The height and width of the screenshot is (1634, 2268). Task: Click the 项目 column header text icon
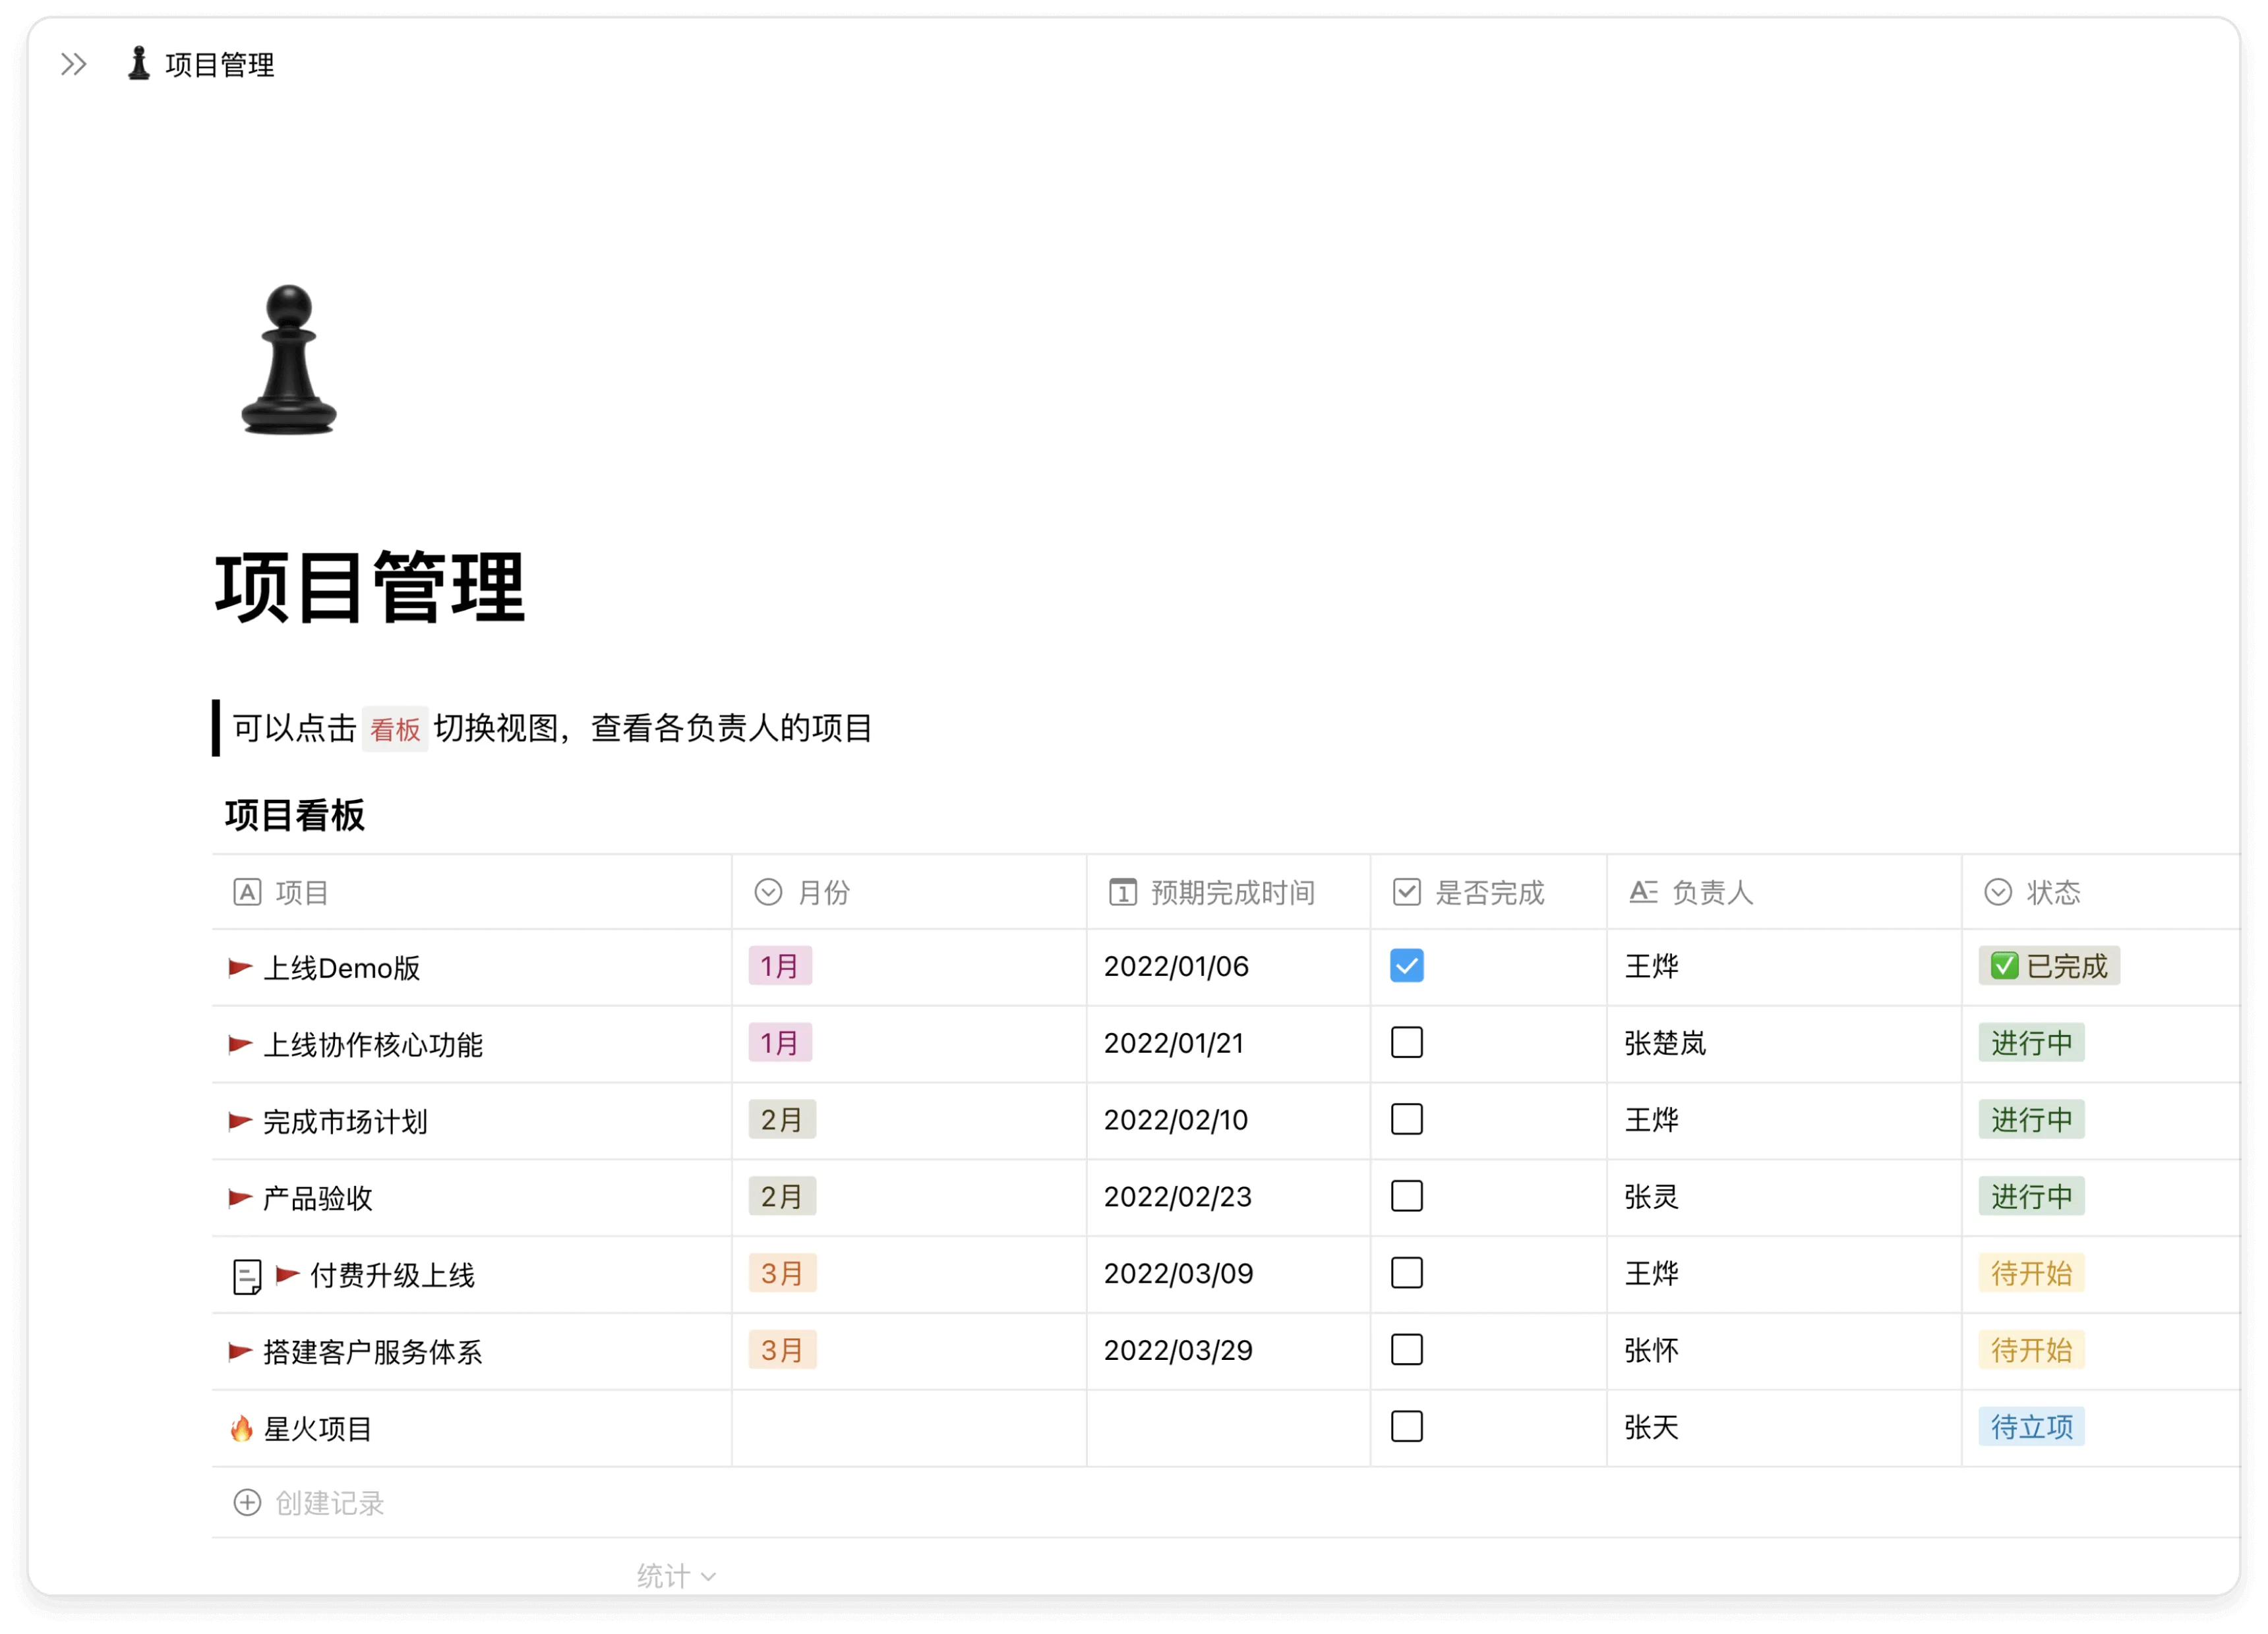(x=248, y=891)
